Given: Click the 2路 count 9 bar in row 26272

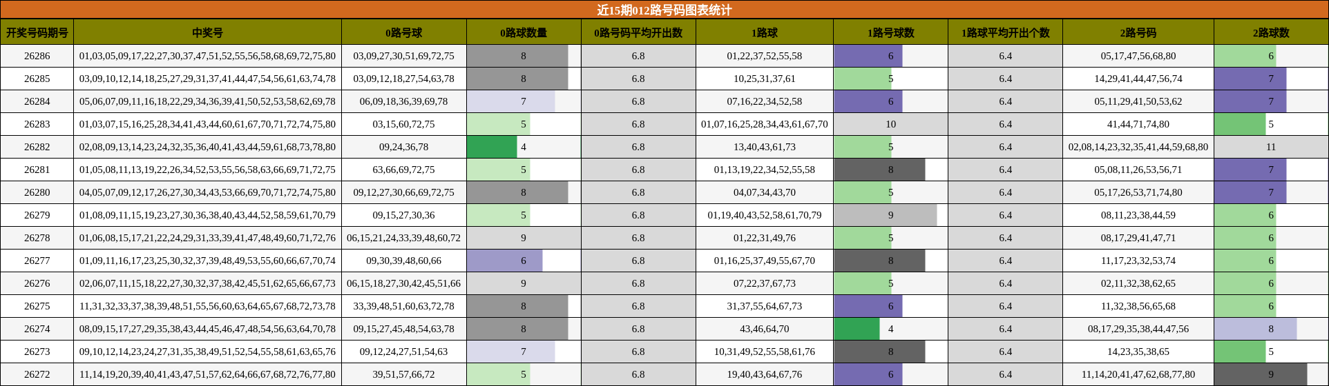Looking at the screenshot, I should coord(1261,374).
